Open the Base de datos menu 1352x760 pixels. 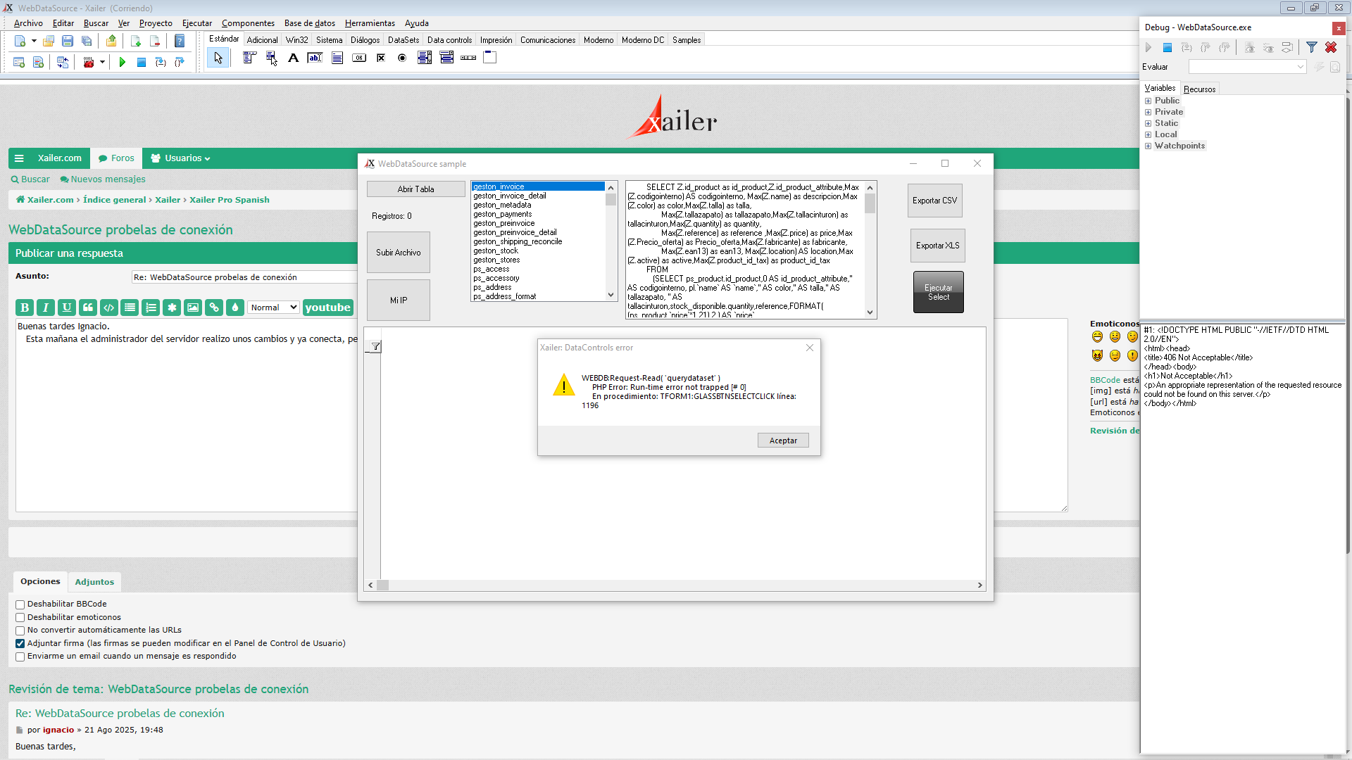(310, 23)
